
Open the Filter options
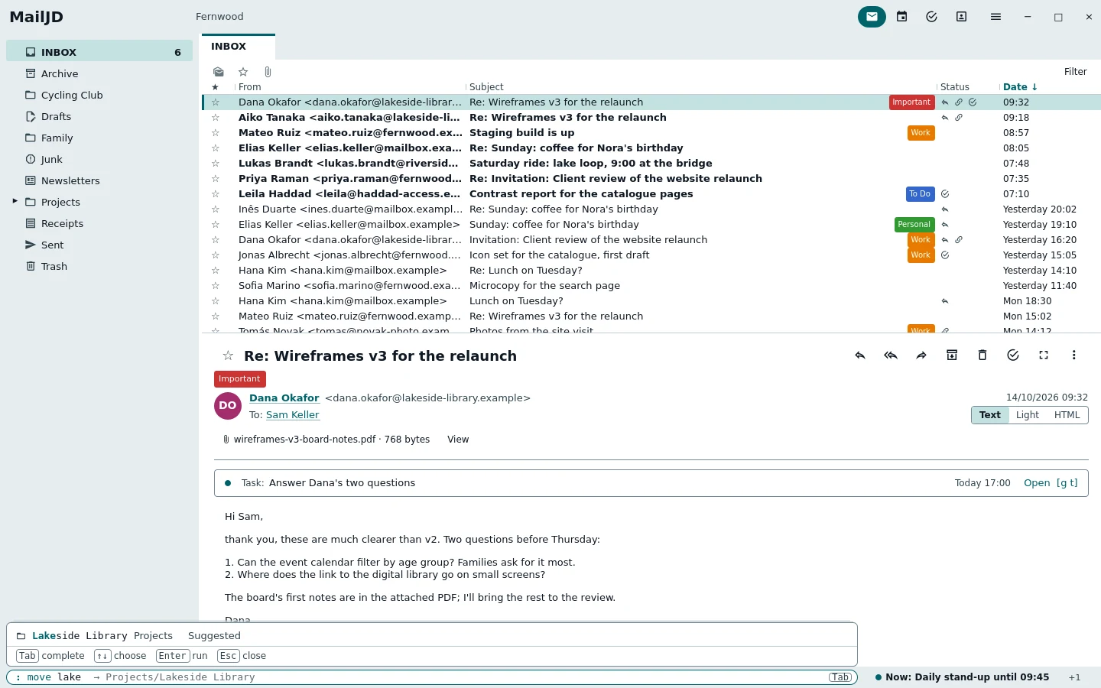click(1075, 72)
